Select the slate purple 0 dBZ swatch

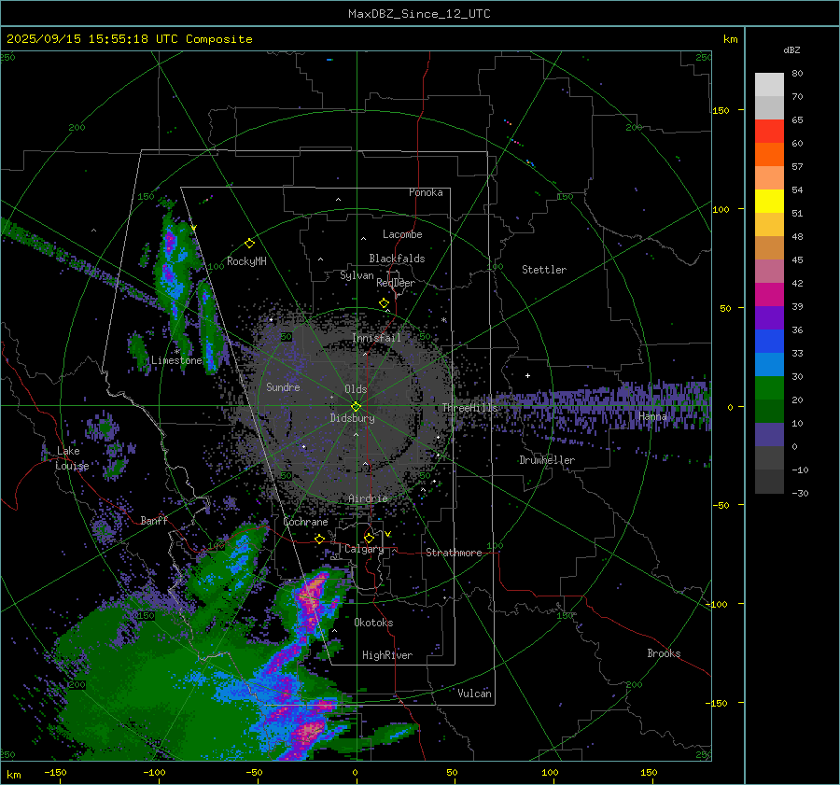[x=769, y=434]
